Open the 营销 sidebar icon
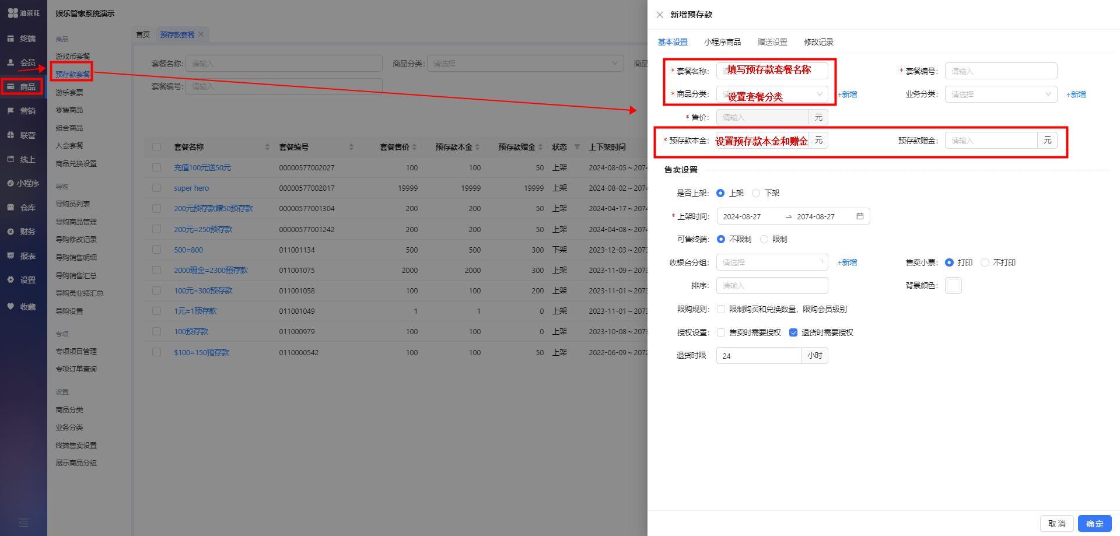1120x536 pixels. click(x=10, y=111)
